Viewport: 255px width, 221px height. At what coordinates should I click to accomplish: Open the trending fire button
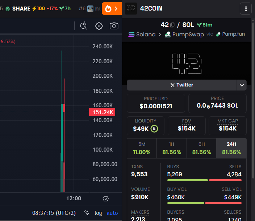click(x=112, y=8)
